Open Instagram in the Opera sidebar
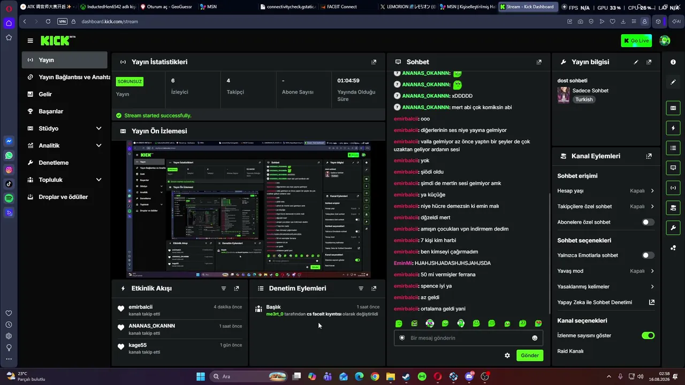This screenshot has height=385, width=685. (9, 170)
